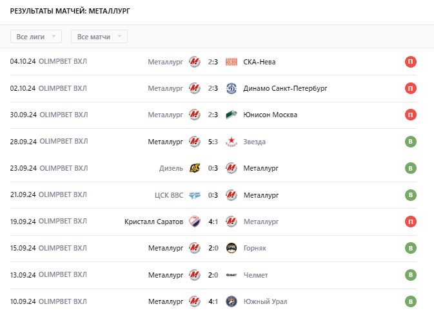Open the 2:3 score against СКА-Нева
The height and width of the screenshot is (313, 434).
tap(213, 62)
